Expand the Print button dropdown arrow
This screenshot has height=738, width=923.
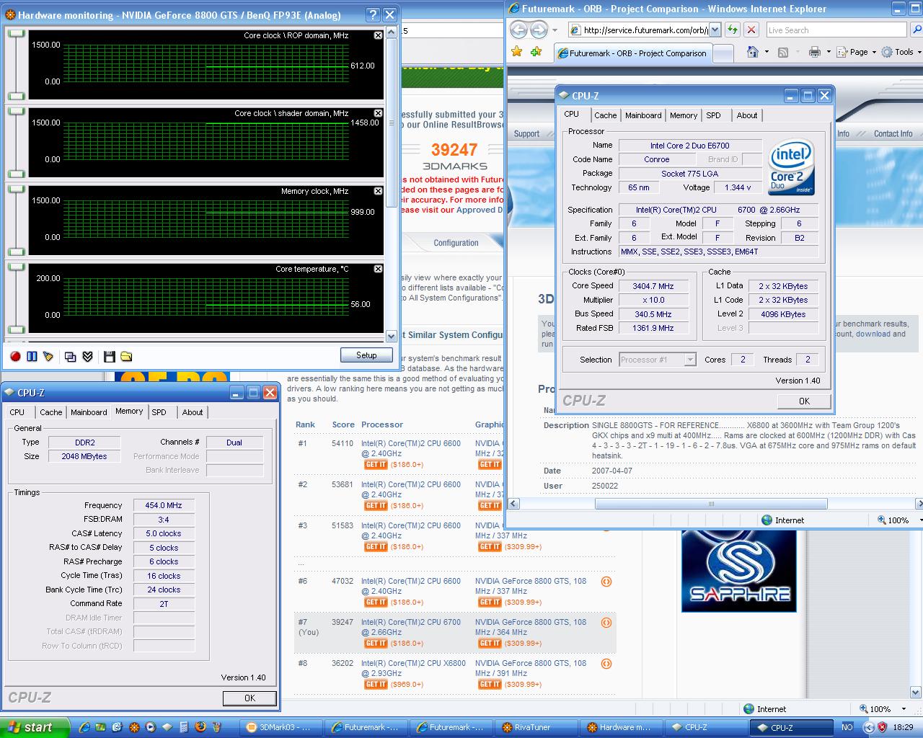click(x=829, y=52)
